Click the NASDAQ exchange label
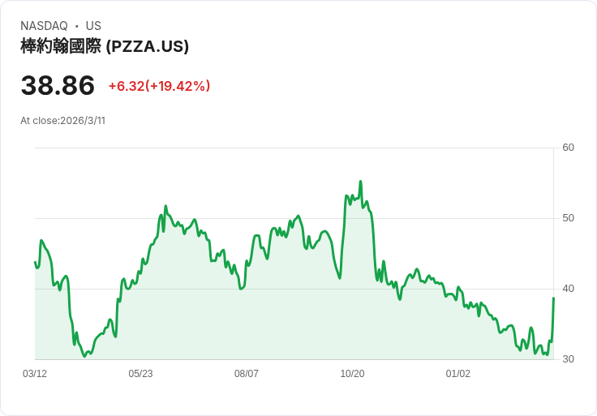The image size is (597, 416). 44,26
